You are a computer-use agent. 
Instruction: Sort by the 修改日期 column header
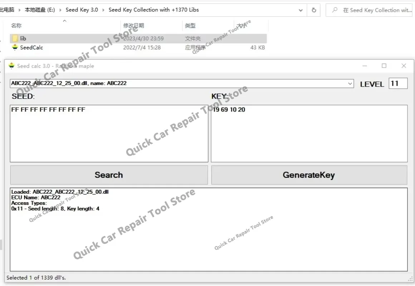click(134, 26)
